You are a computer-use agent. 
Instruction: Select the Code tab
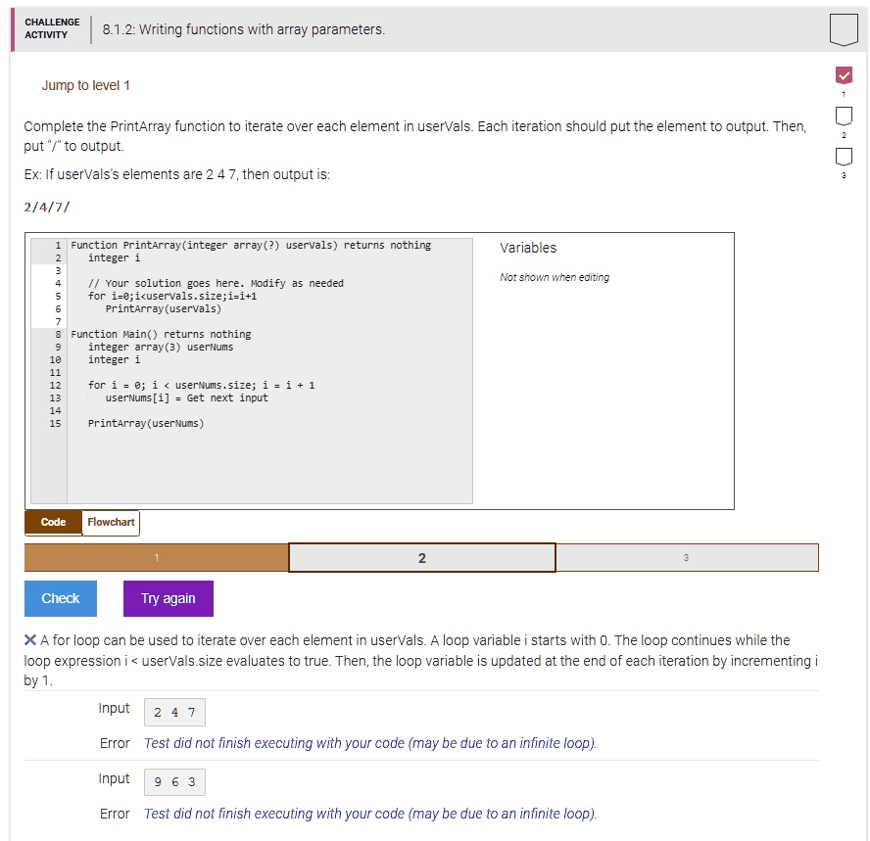[x=53, y=522]
